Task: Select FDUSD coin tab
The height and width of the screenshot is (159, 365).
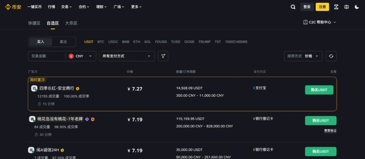Action: click(x=161, y=42)
